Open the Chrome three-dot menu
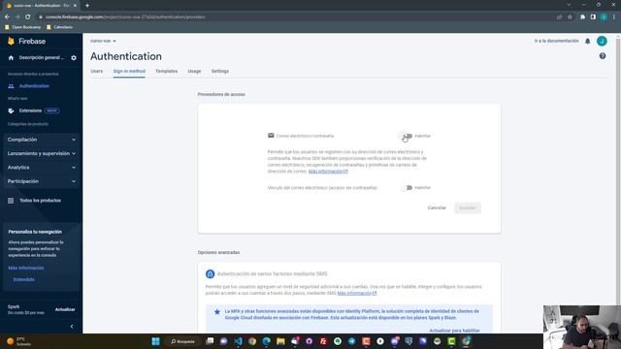Screen dimensions: 621x349 click(x=614, y=17)
